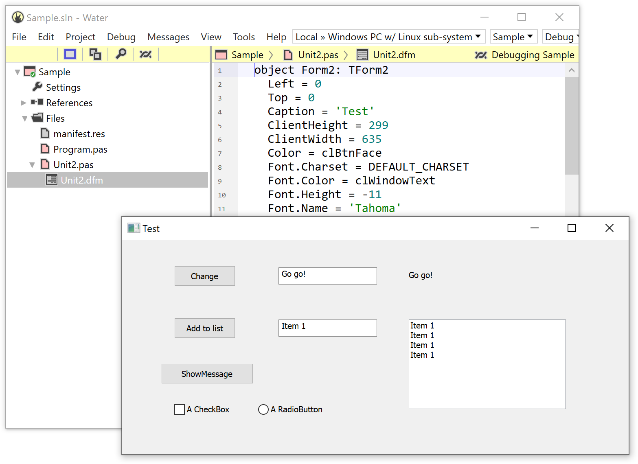Select the A RadioButton option

263,409
